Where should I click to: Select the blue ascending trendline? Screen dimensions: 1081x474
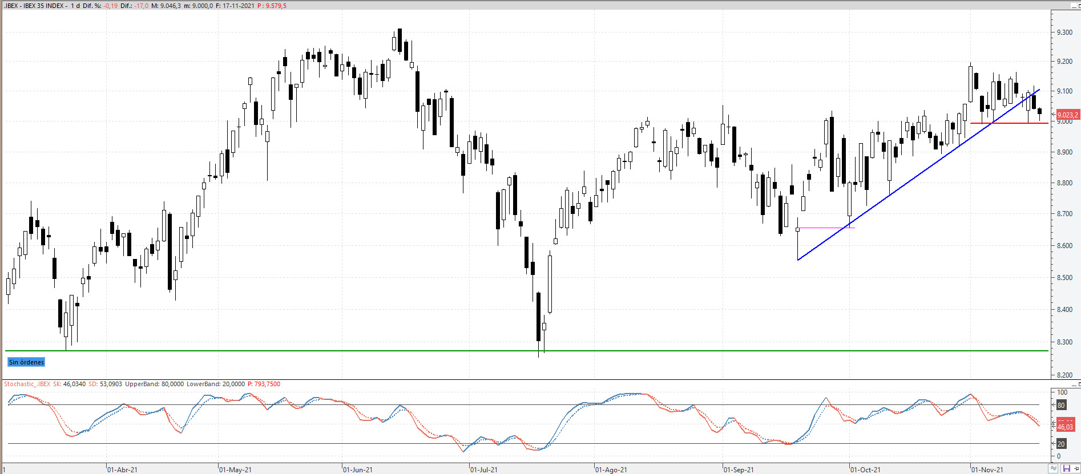(919, 175)
